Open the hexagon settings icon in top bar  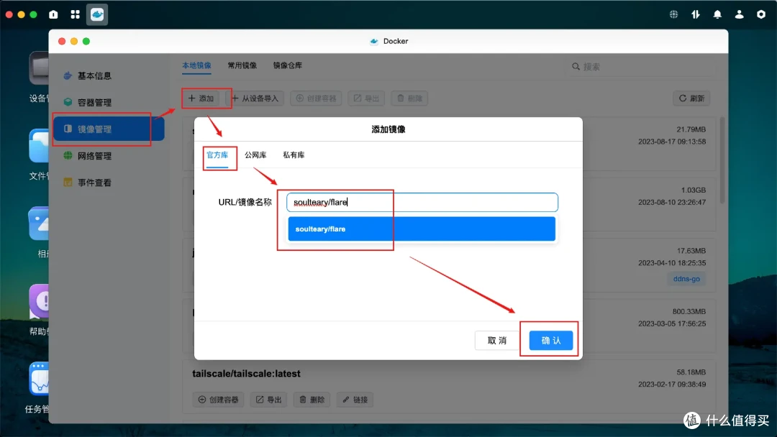point(761,14)
